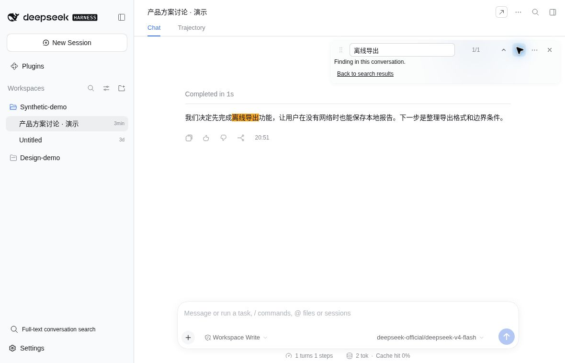This screenshot has height=363, width=565.
Task: Toggle the right side panel icon
Action: point(553,12)
